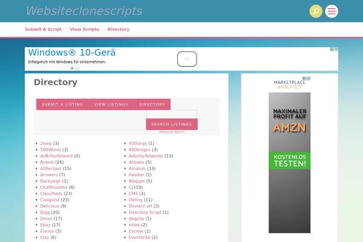Open the Amazon category
The image size is (363, 242).
point(137,169)
